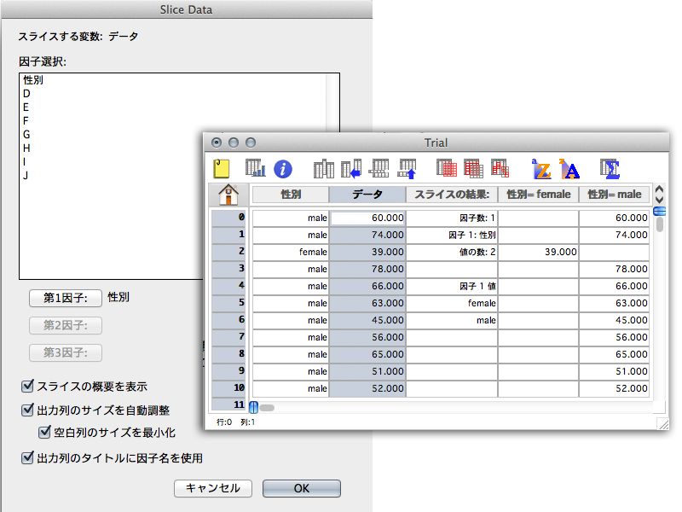This screenshot has height=512, width=682.
Task: Toggle 空白列のサイズを最小化 checkbox
Action: 44,432
